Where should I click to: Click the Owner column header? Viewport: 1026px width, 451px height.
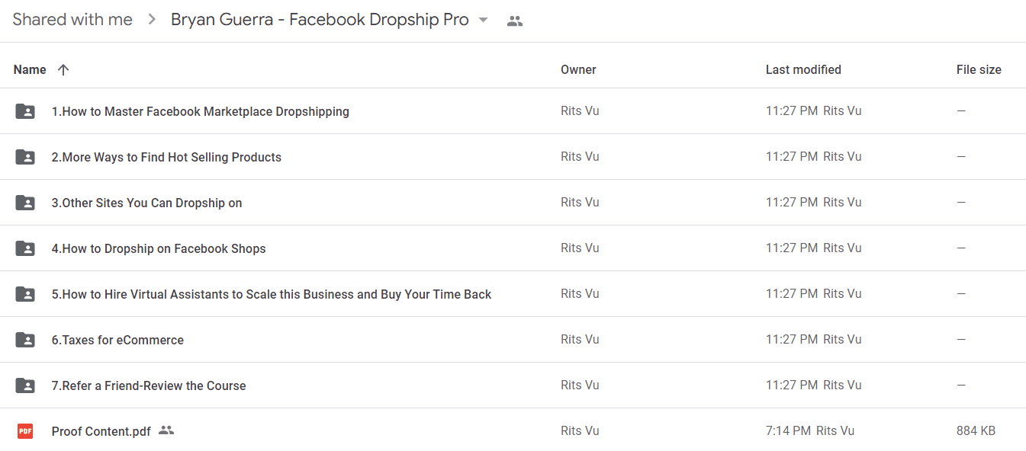click(x=578, y=69)
